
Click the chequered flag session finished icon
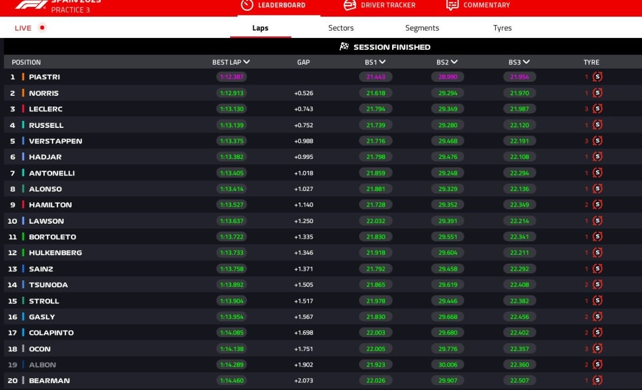tap(345, 47)
